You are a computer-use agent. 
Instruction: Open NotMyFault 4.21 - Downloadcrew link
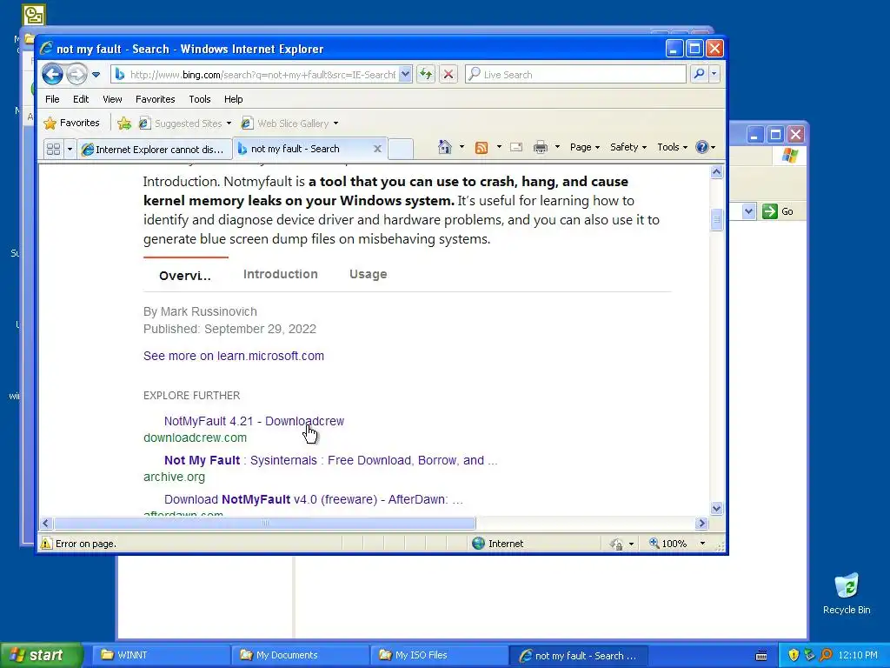[x=254, y=422]
